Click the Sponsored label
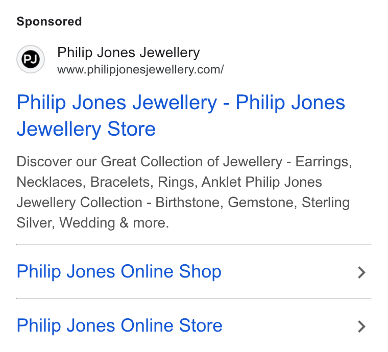The height and width of the screenshot is (352, 388). point(49,21)
